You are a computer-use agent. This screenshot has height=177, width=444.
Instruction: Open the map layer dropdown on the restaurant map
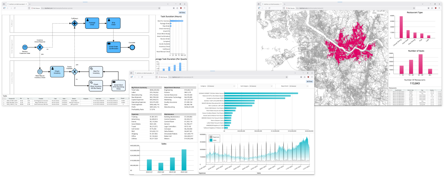(x=379, y=13)
